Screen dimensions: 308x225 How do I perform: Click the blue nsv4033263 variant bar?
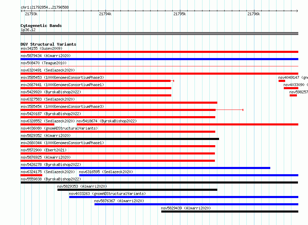click(184, 197)
